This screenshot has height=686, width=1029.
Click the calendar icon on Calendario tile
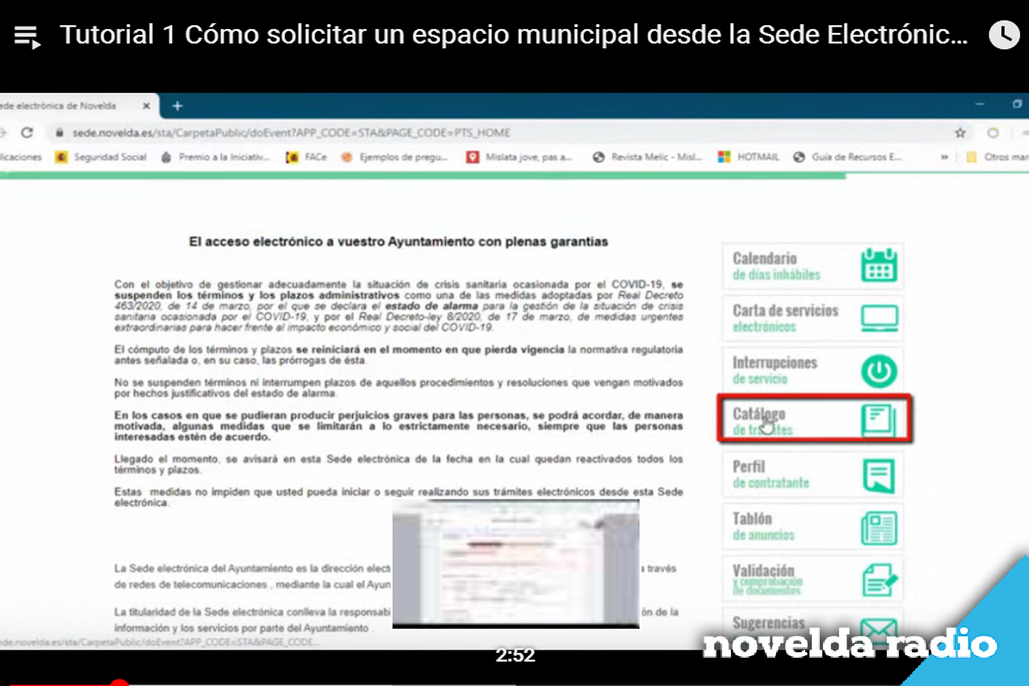[x=879, y=266]
